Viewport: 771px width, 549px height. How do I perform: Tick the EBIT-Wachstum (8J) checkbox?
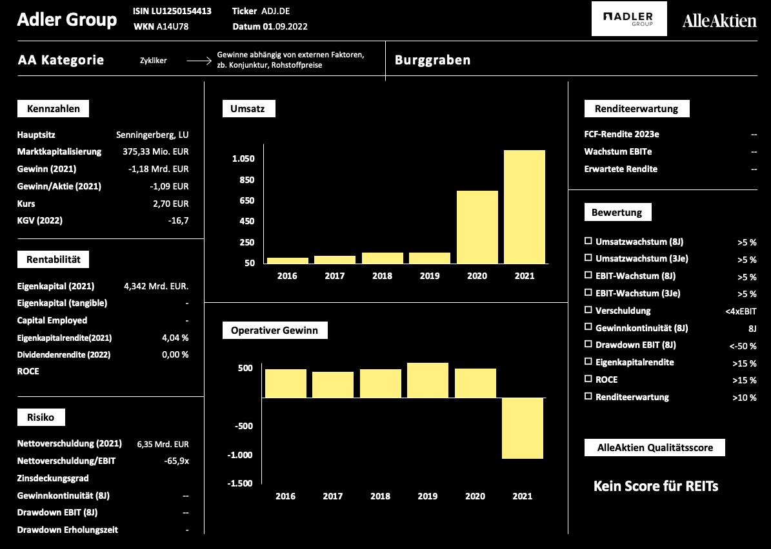point(588,275)
